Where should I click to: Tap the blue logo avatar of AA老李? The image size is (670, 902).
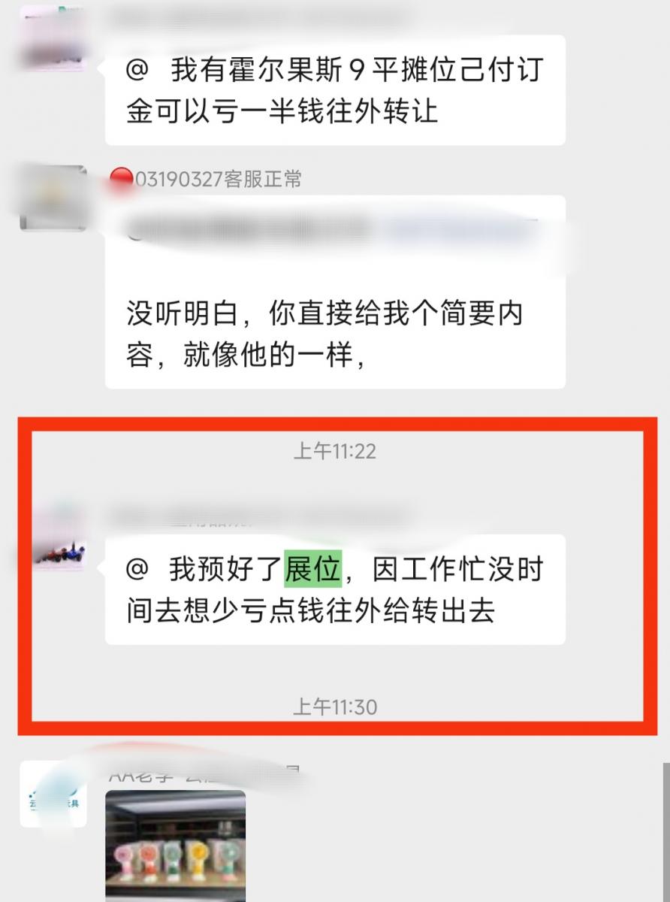tap(53, 794)
